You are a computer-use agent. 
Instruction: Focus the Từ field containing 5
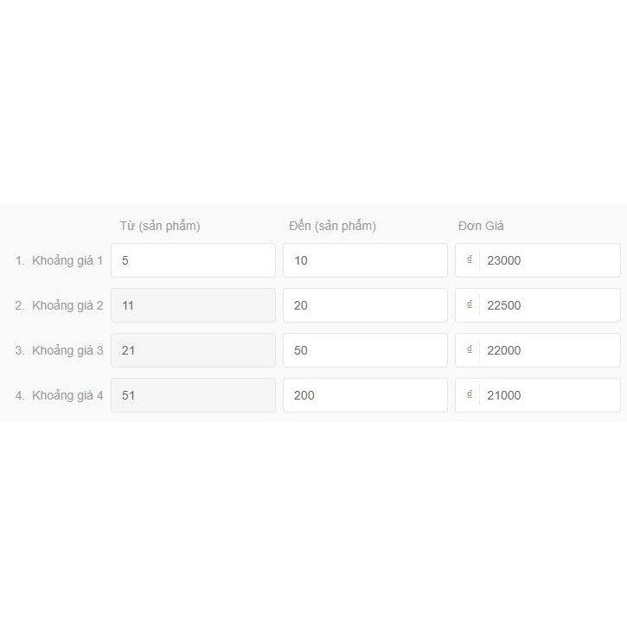coord(193,260)
